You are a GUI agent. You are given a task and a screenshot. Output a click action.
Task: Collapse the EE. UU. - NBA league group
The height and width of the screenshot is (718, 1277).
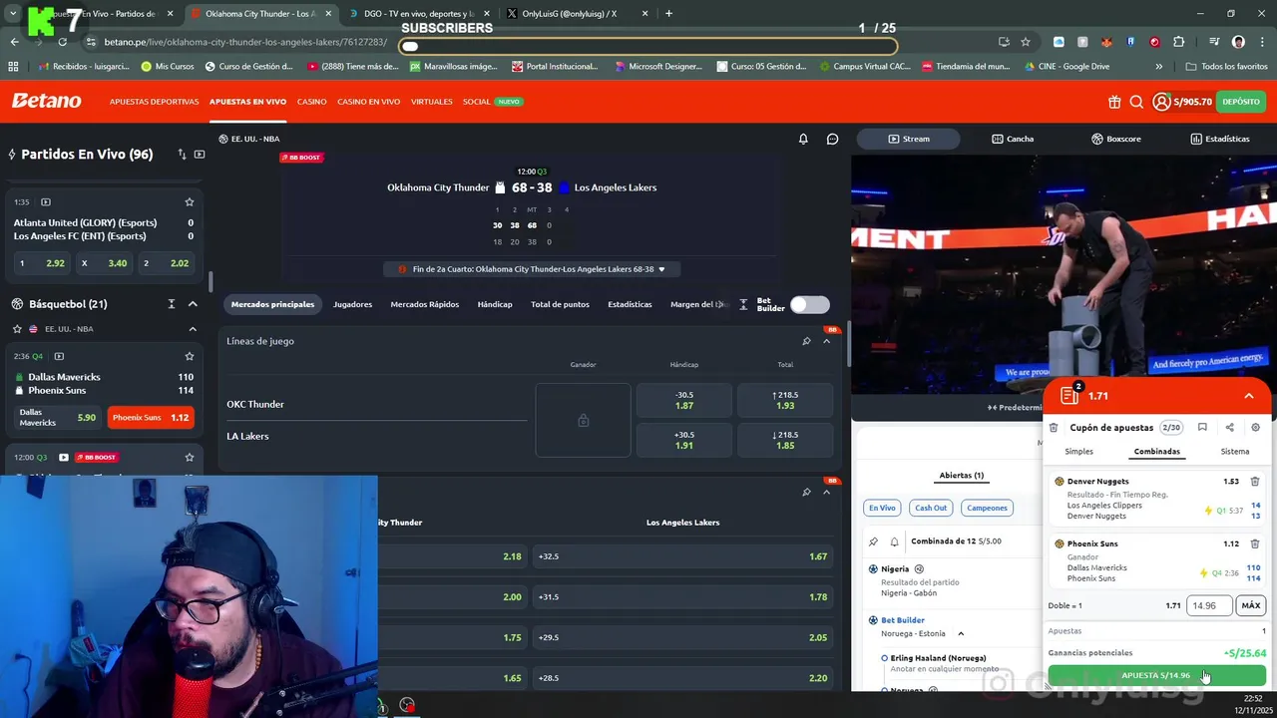[x=193, y=329]
